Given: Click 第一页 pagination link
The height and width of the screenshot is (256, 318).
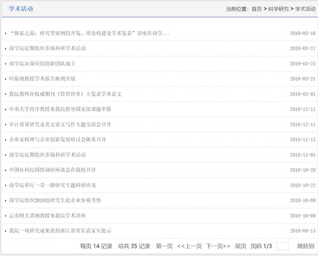Looking at the screenshot, I should [x=164, y=246].
